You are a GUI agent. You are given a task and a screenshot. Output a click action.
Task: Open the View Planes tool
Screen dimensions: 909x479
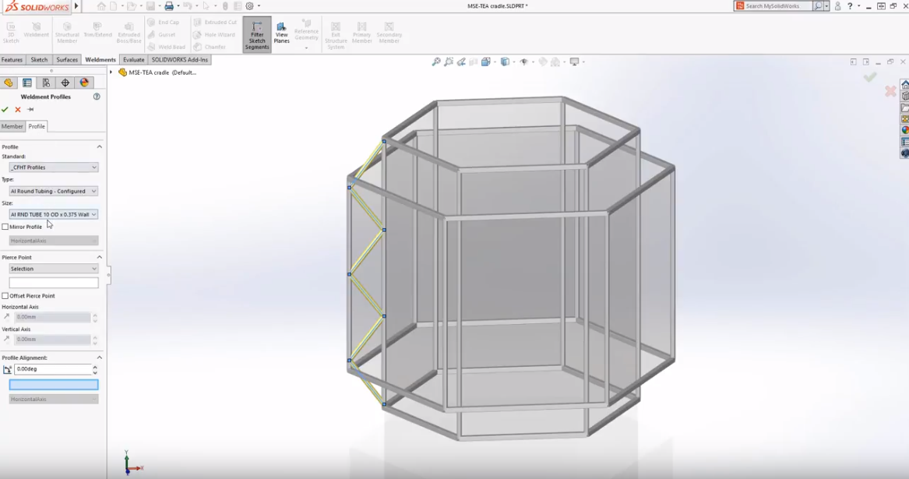tap(282, 33)
